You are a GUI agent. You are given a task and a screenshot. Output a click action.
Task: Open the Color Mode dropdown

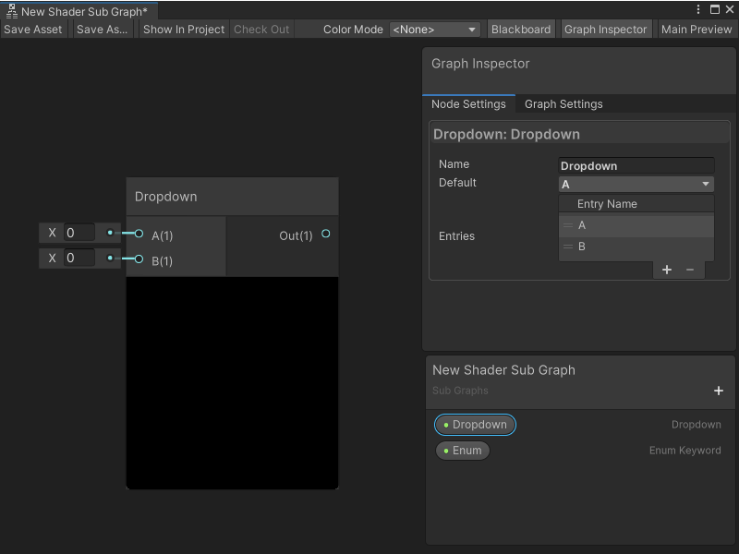pos(435,29)
